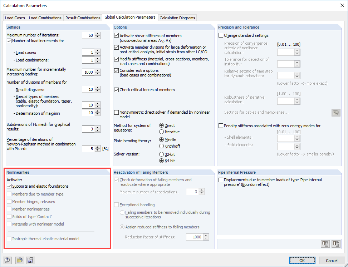The height and width of the screenshot is (267, 348).
Task: Click stepper arrows for Load combinations increments
Action: coord(98,60)
